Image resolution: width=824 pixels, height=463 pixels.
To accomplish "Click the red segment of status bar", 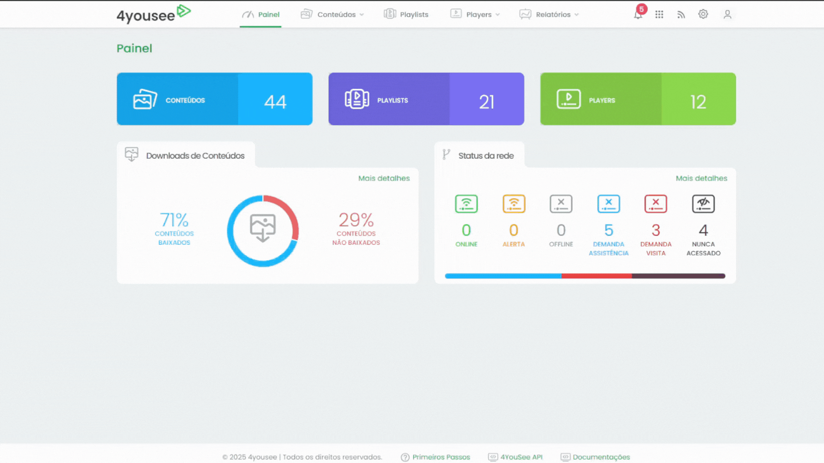I will tap(597, 276).
